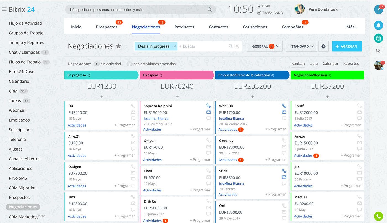The width and height of the screenshot is (387, 223).
Task: Open Josefina Blanco link on Stick card
Action: click(231, 184)
